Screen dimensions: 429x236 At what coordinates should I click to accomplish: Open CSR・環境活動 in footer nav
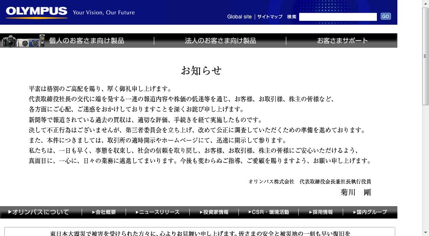(269, 212)
